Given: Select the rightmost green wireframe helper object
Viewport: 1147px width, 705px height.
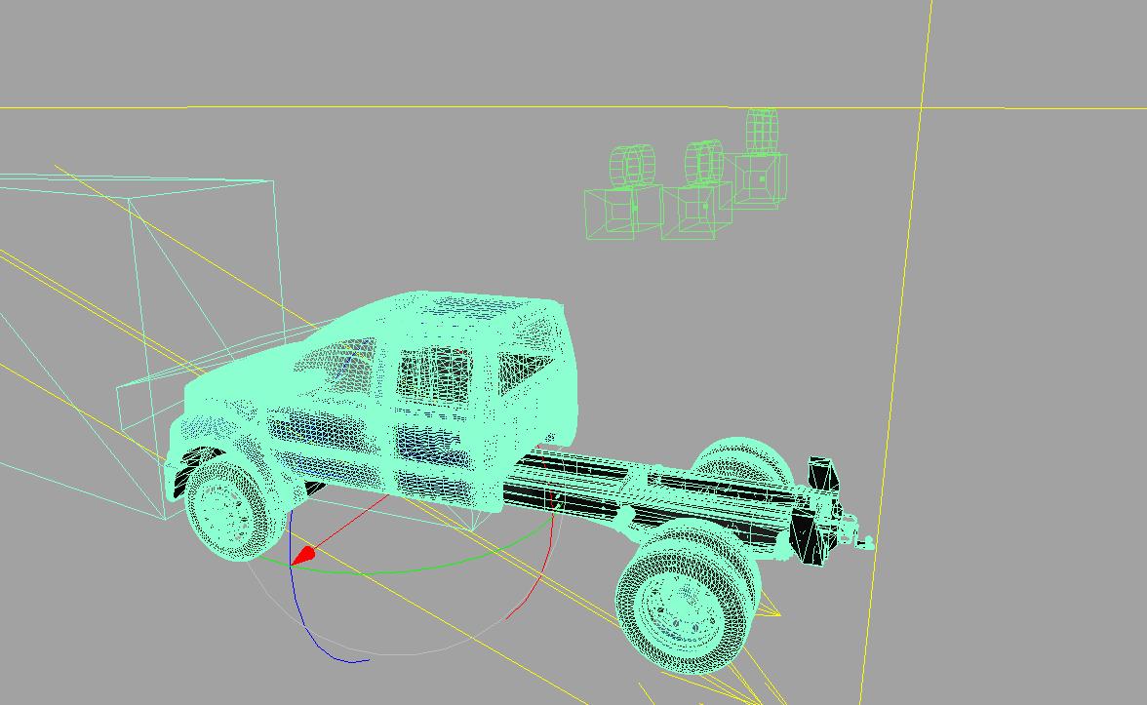Looking at the screenshot, I should tap(759, 179).
